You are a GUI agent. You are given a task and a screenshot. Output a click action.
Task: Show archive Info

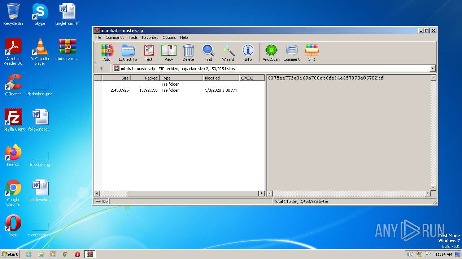click(248, 53)
